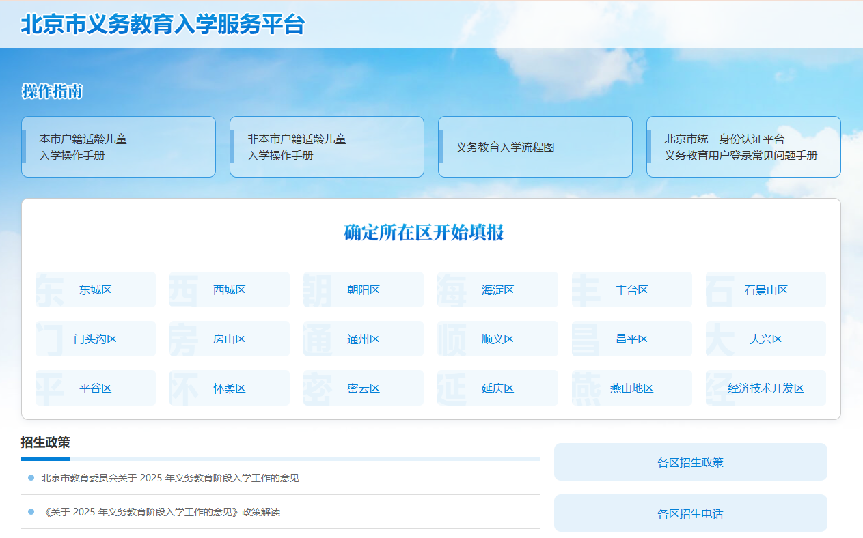The width and height of the screenshot is (863, 538).
Task: Open 各区招生政策 page
Action: [690, 462]
